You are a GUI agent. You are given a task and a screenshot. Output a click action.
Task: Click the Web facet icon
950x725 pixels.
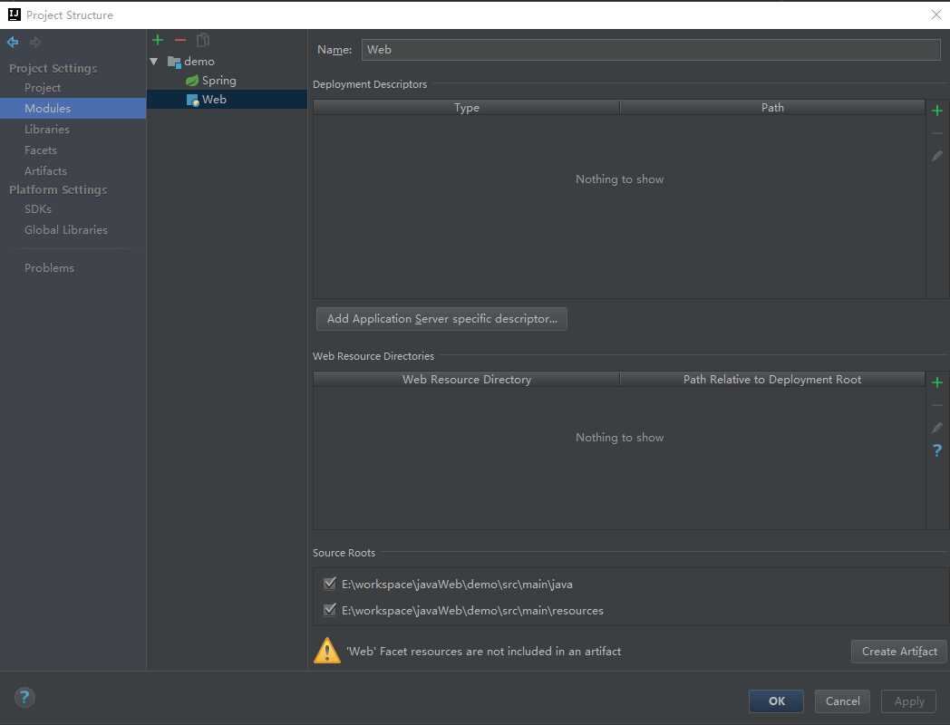click(x=193, y=100)
